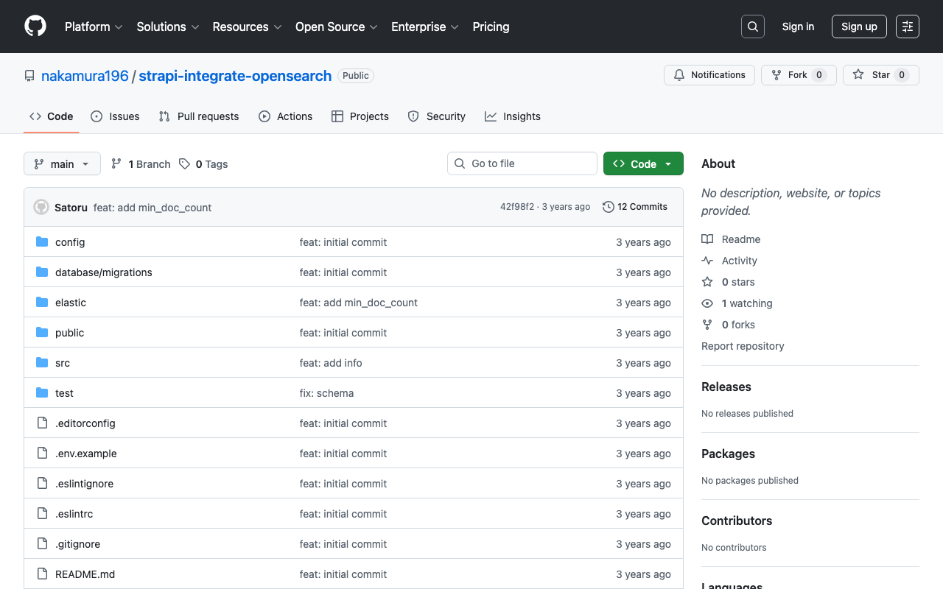This screenshot has height=589, width=943.
Task: Expand the main branch dropdown
Action: tap(62, 163)
